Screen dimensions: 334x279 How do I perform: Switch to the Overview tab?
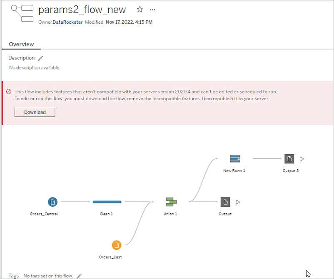(21, 44)
